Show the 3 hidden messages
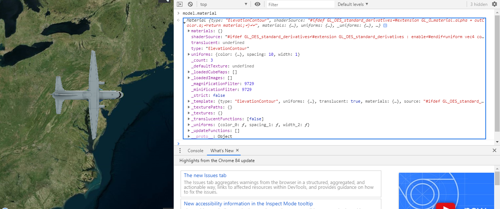This screenshot has width=500, height=209. click(479, 4)
